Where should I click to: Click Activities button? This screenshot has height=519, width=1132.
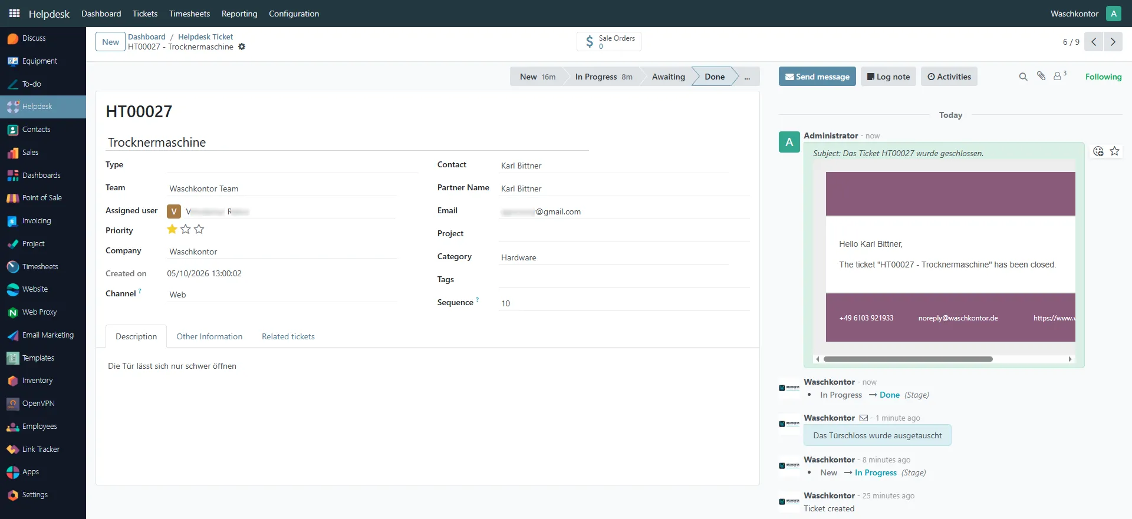pyautogui.click(x=949, y=77)
